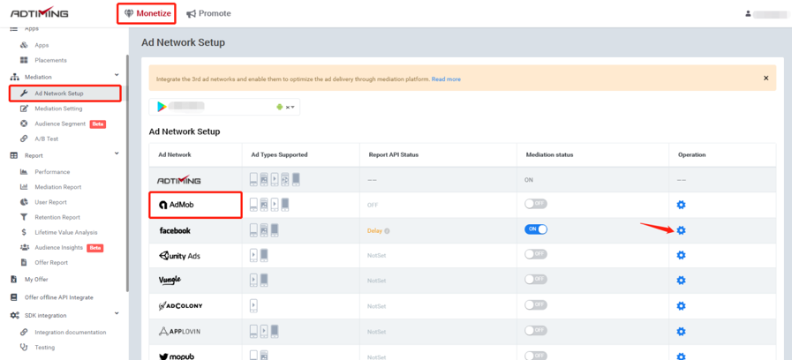Open Integration documentation
The height and width of the screenshot is (360, 792).
(x=71, y=333)
